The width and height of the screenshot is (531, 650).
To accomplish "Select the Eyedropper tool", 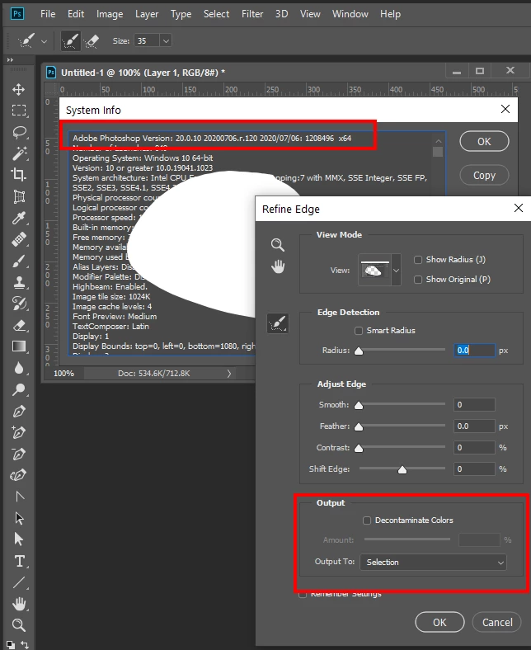I will click(x=19, y=218).
